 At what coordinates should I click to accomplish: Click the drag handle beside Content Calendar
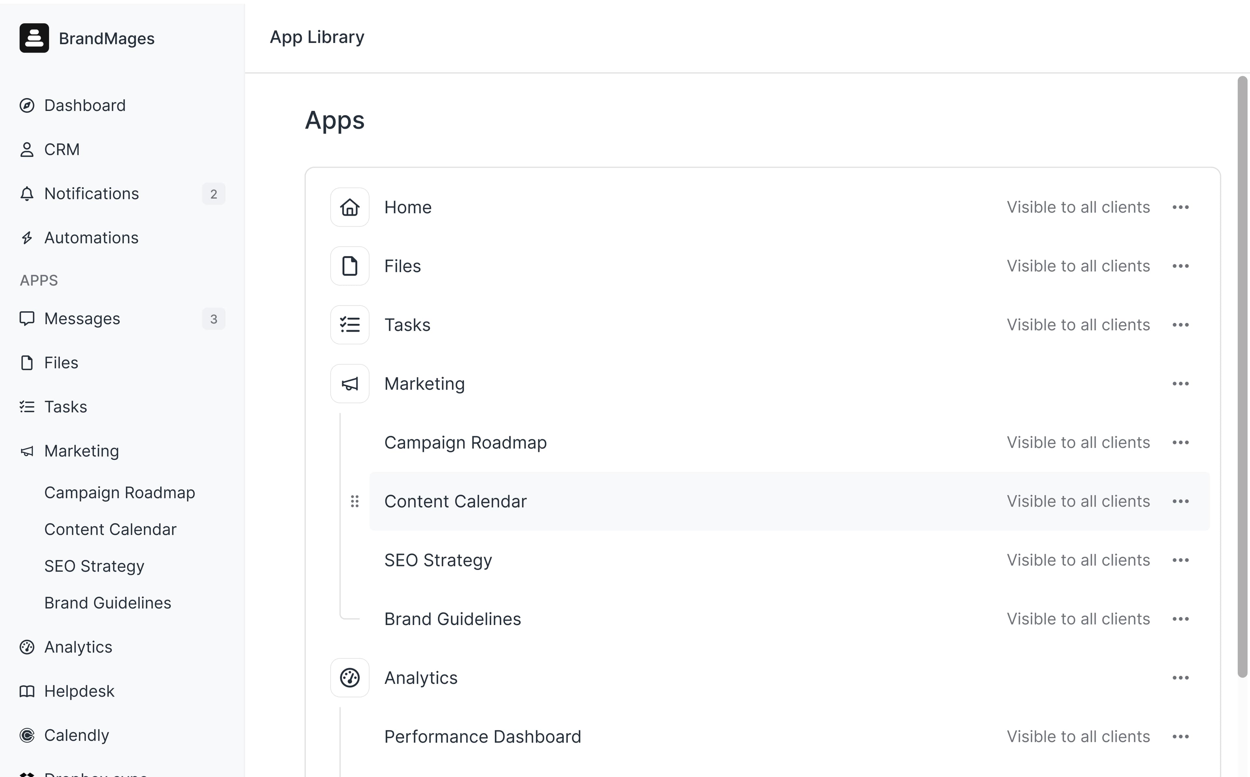[x=354, y=501]
